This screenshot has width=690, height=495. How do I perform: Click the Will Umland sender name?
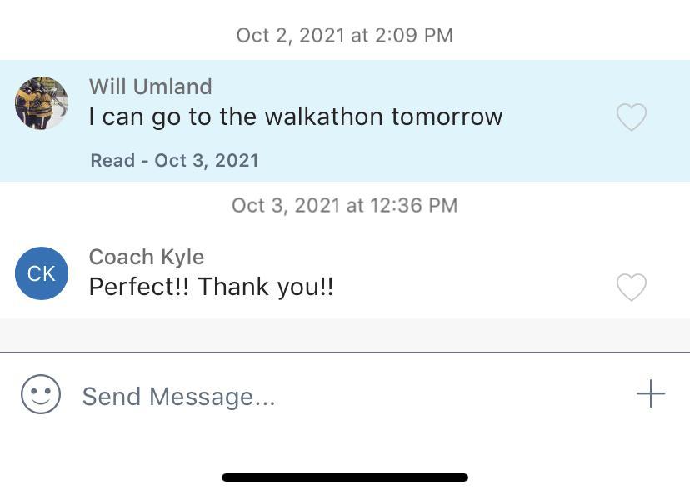pyautogui.click(x=150, y=87)
